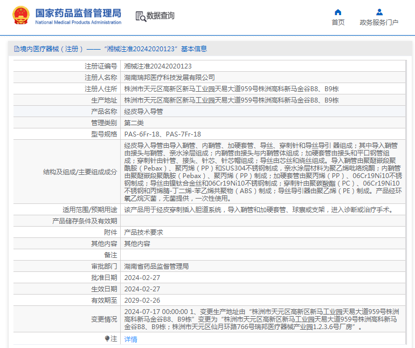Screen dimensions: 415x348
Task: Click the 国家药品监督管理局 title text
Action: click(x=78, y=13)
